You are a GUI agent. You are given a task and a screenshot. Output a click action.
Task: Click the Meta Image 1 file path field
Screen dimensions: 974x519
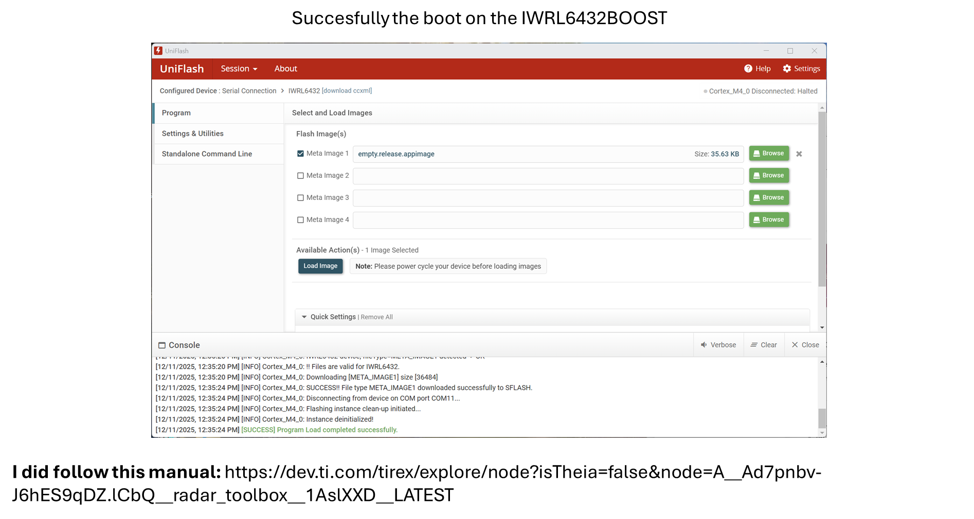pos(548,154)
